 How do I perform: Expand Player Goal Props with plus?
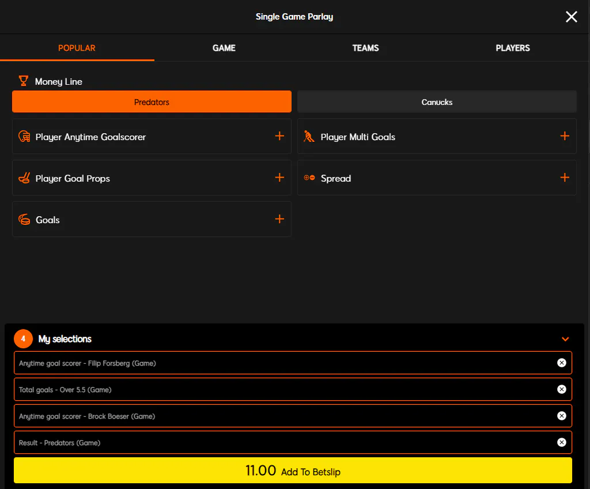coord(279,178)
